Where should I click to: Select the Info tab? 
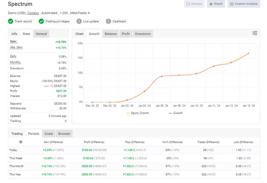14,34
